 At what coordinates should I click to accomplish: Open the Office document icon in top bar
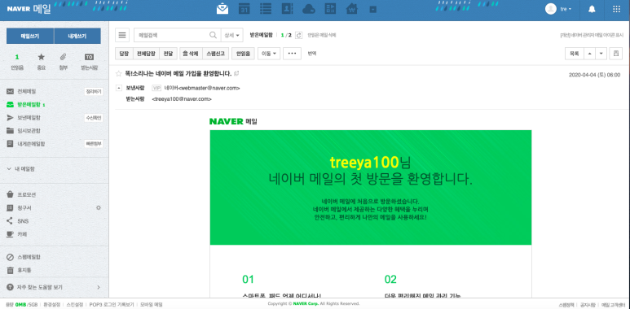coord(330,9)
